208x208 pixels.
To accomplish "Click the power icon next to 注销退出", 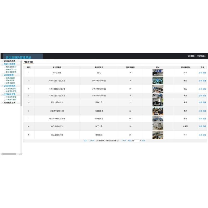I will click(198, 56).
